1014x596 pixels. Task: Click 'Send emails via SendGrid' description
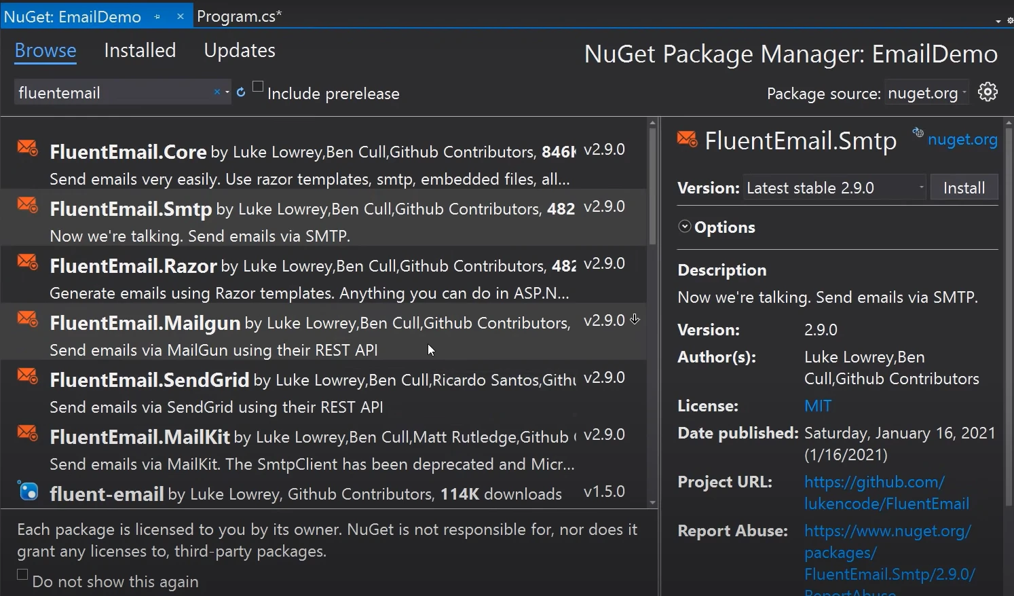pyautogui.click(x=217, y=407)
